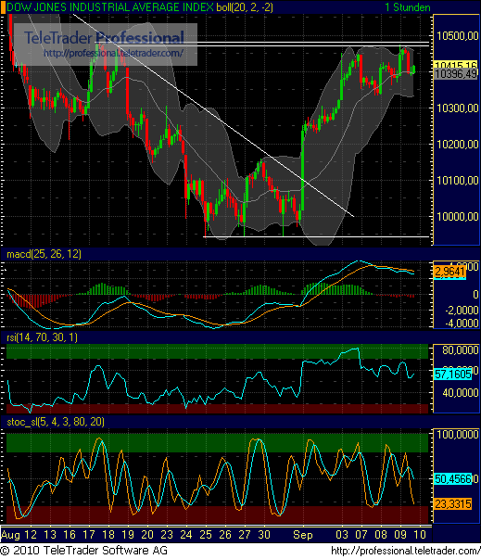Click the 10300,00 price axis label

(x=458, y=108)
